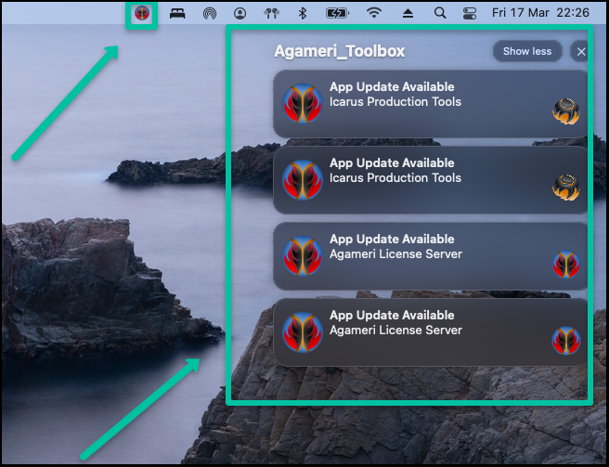609x467 pixels.
Task: Open Spotlight search magnifier
Action: coord(440,13)
